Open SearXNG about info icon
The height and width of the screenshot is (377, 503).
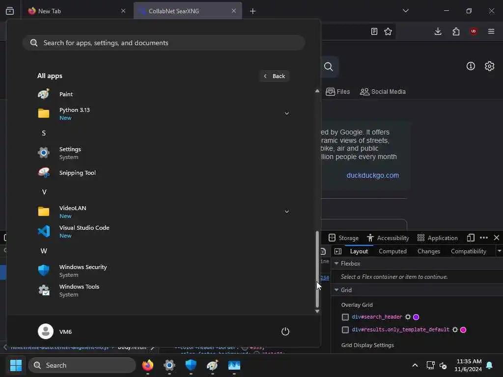point(471,66)
